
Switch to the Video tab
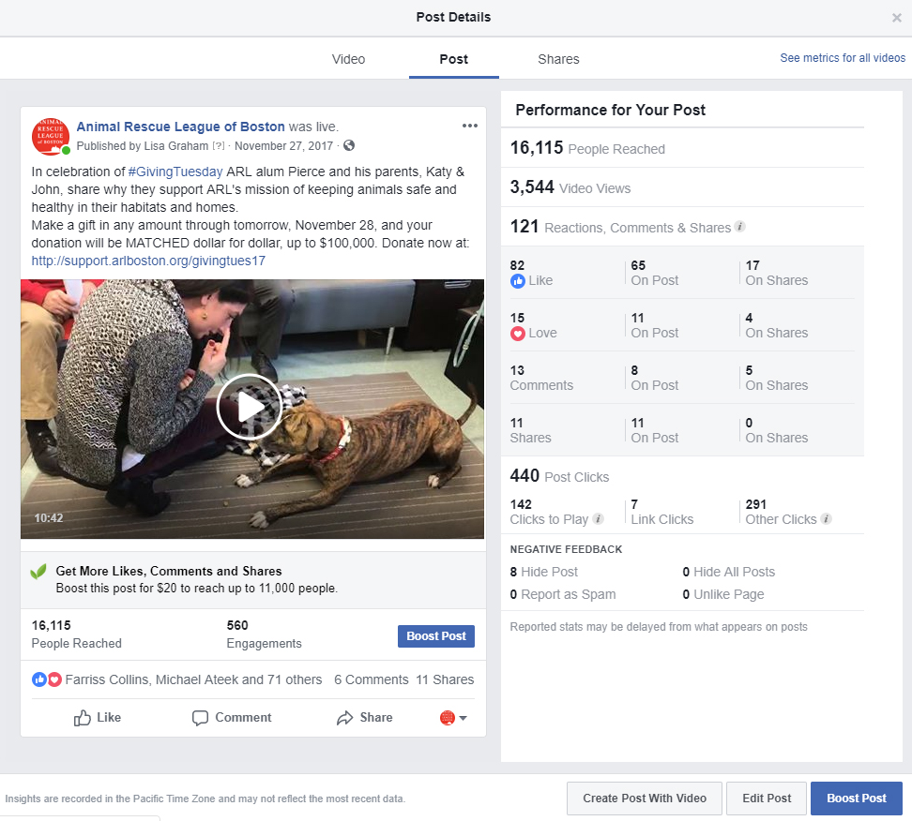click(348, 59)
